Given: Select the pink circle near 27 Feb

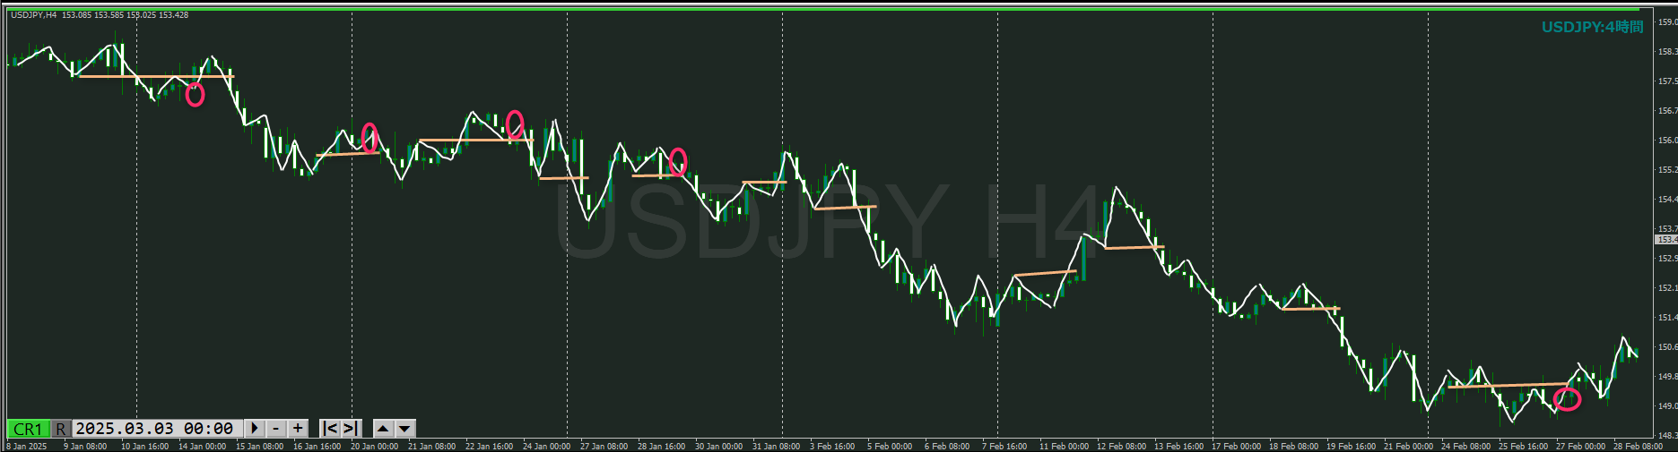Looking at the screenshot, I should click(1567, 398).
